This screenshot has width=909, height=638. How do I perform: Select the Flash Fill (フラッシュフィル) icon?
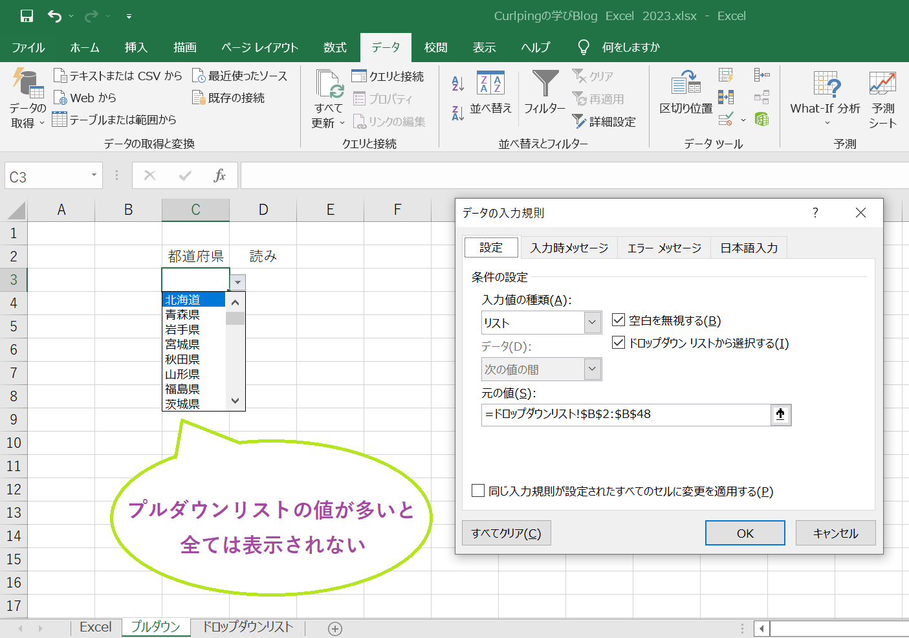pyautogui.click(x=725, y=74)
